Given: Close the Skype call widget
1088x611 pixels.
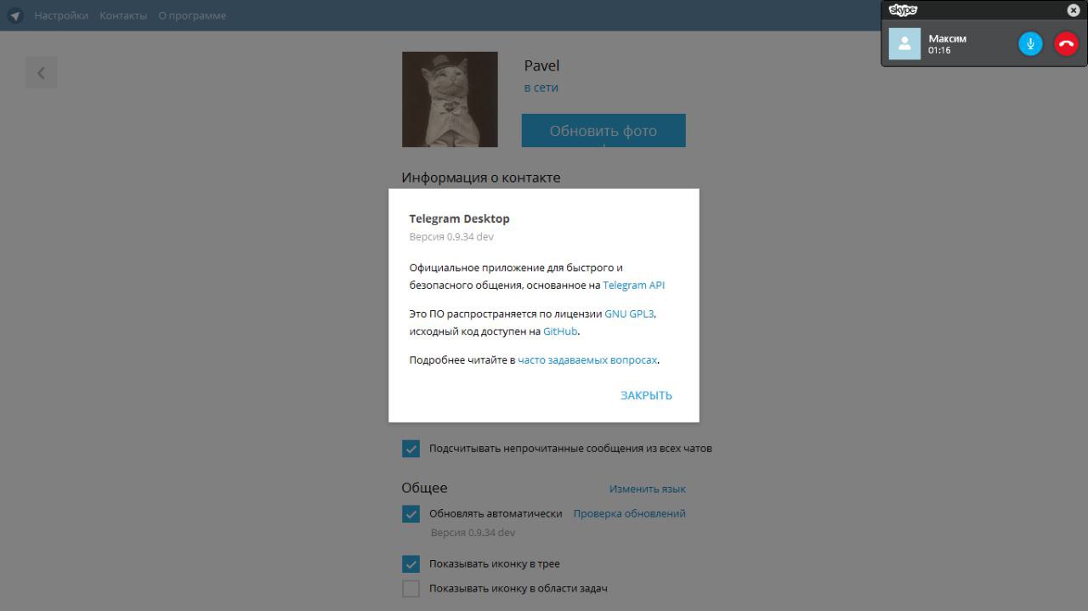Looking at the screenshot, I should pyautogui.click(x=1074, y=10).
